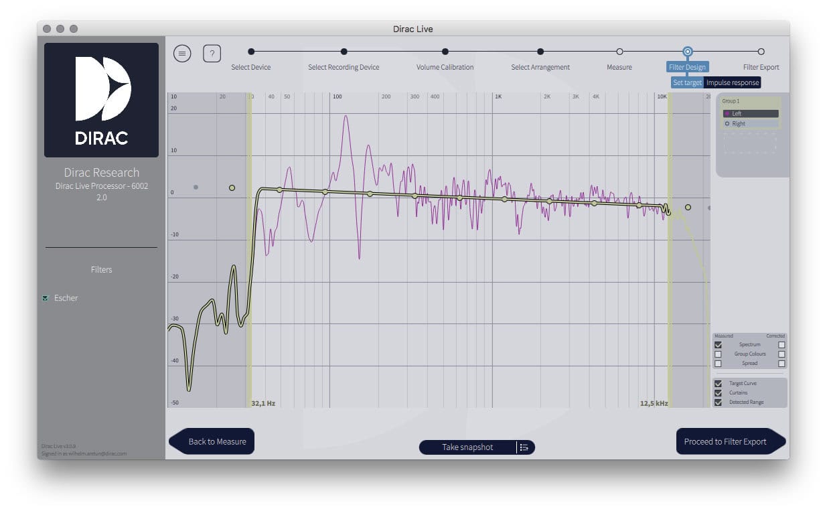Switch to the Set target tab
The width and height of the screenshot is (827, 513).
(x=688, y=82)
